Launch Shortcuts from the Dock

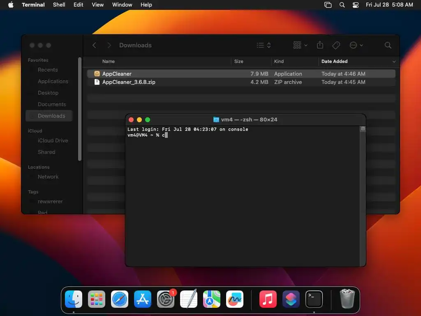[291, 299]
